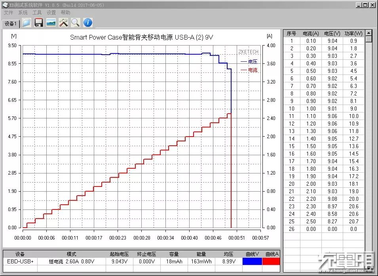Click the 0.000V end voltage cell

point(147,261)
